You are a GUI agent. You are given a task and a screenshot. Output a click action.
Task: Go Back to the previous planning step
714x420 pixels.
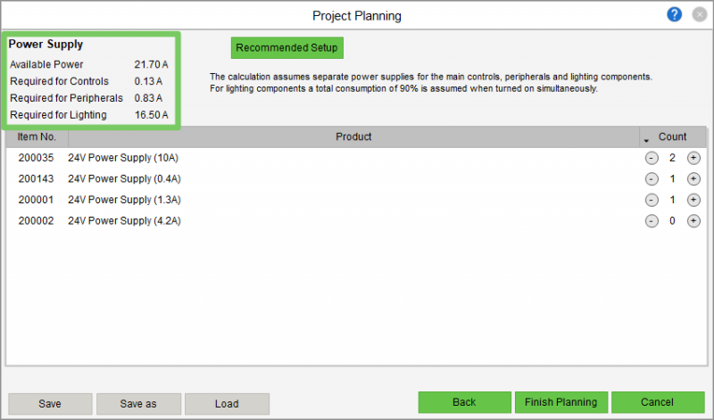pos(464,403)
